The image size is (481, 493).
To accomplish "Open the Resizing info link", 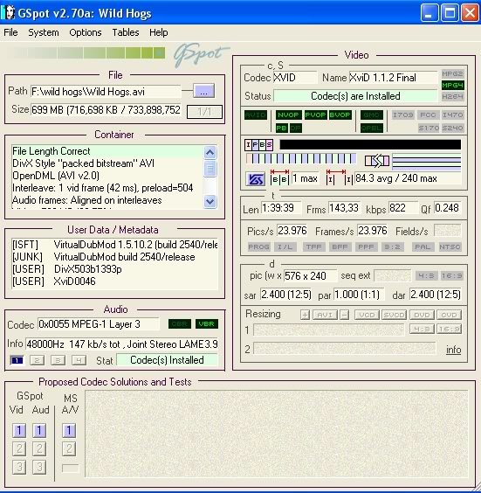I will pos(453,350).
